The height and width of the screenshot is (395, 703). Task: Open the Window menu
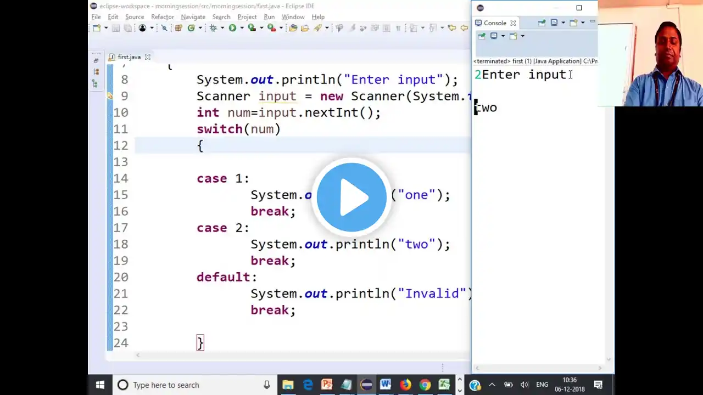pyautogui.click(x=293, y=17)
